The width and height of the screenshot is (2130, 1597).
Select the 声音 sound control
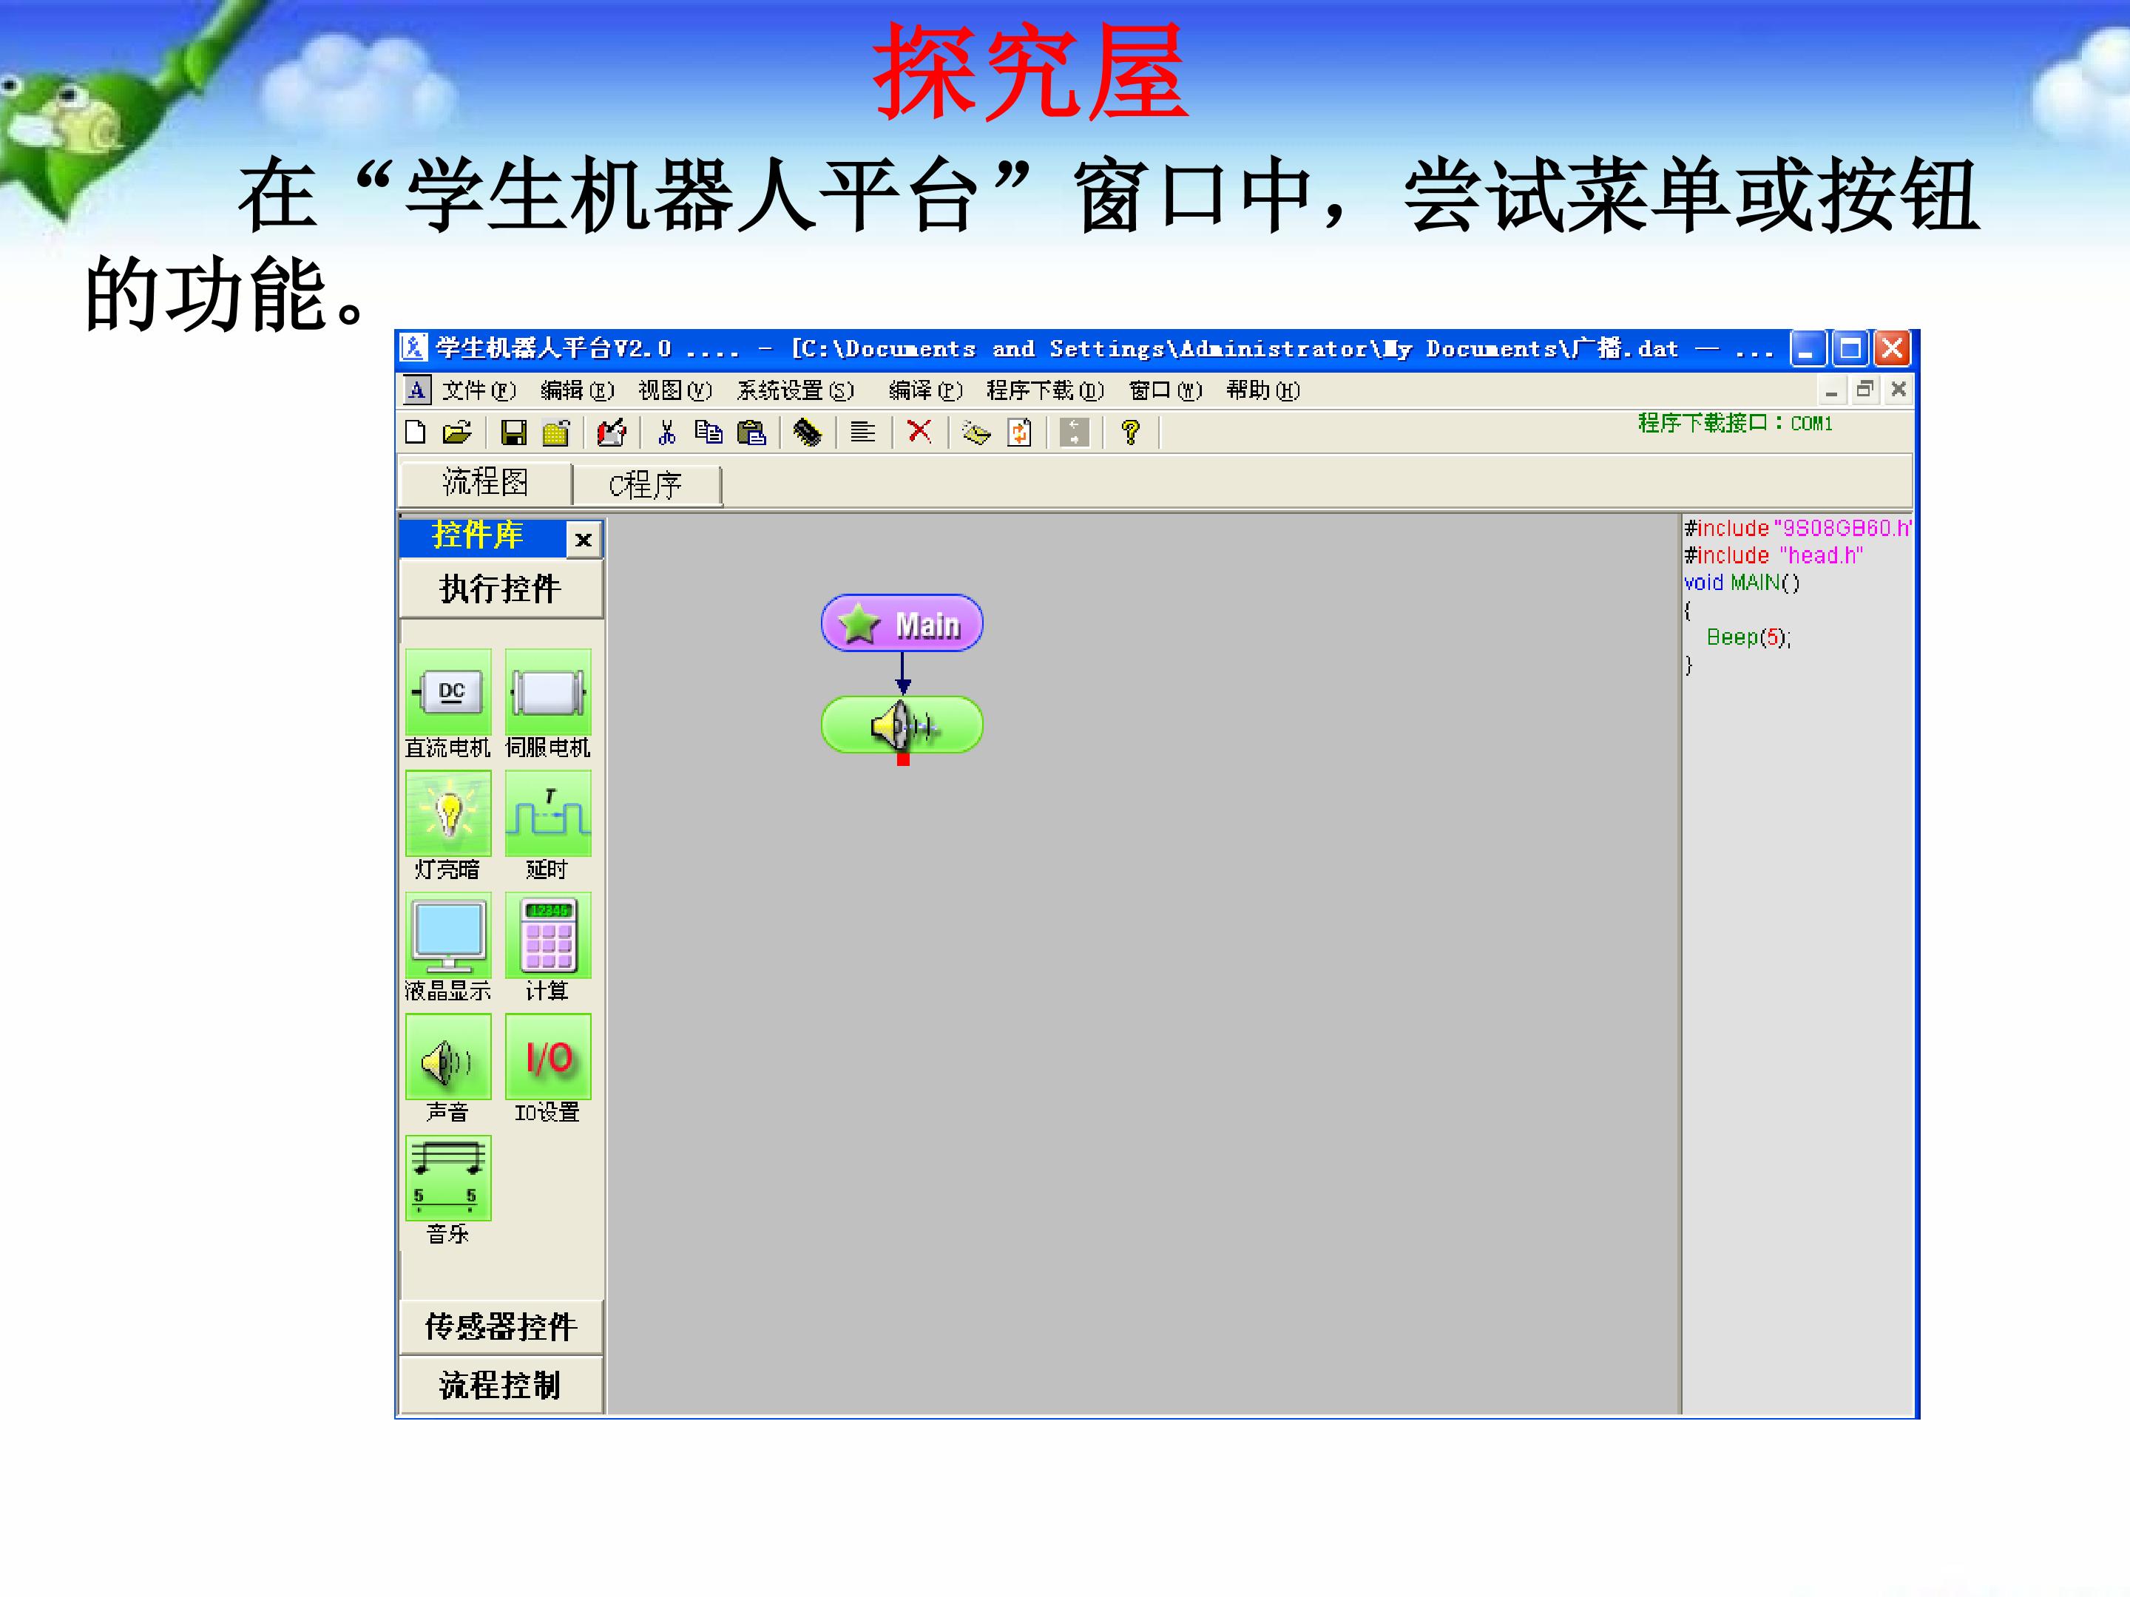(x=447, y=1057)
